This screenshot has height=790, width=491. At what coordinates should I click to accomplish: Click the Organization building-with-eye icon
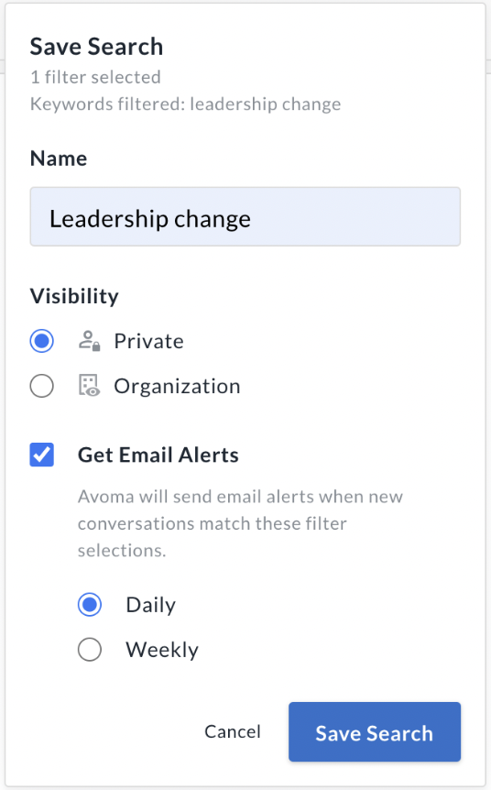click(90, 386)
